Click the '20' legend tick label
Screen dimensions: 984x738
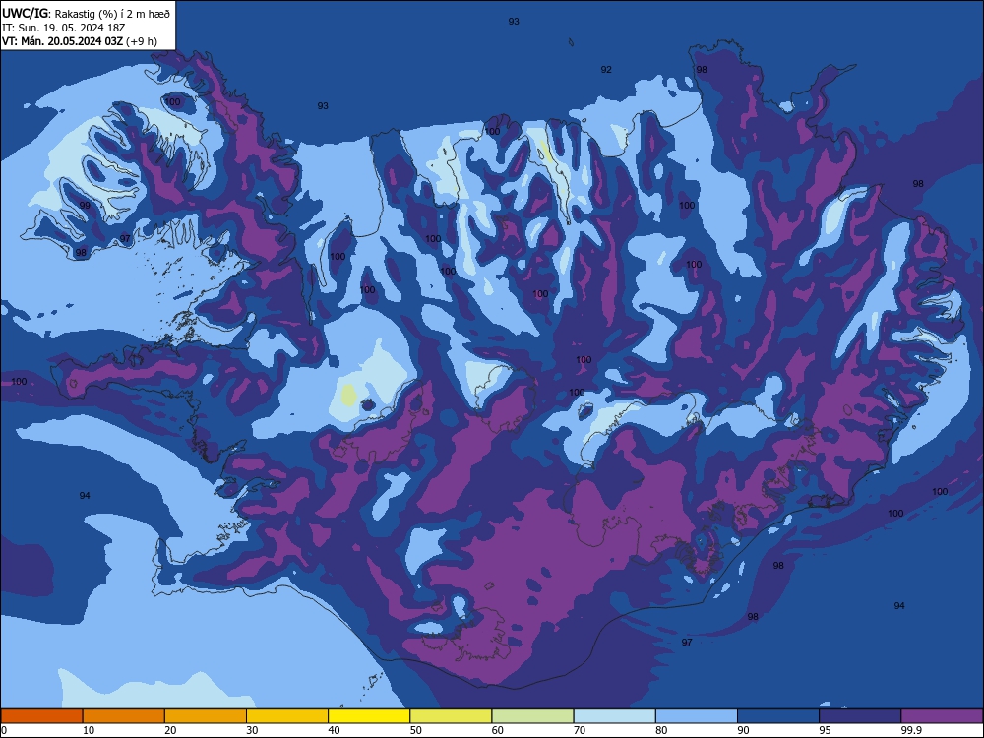[170, 730]
